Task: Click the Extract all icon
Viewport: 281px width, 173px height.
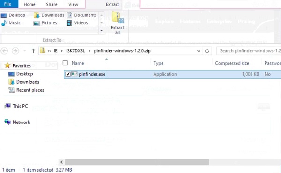Action: (x=118, y=23)
